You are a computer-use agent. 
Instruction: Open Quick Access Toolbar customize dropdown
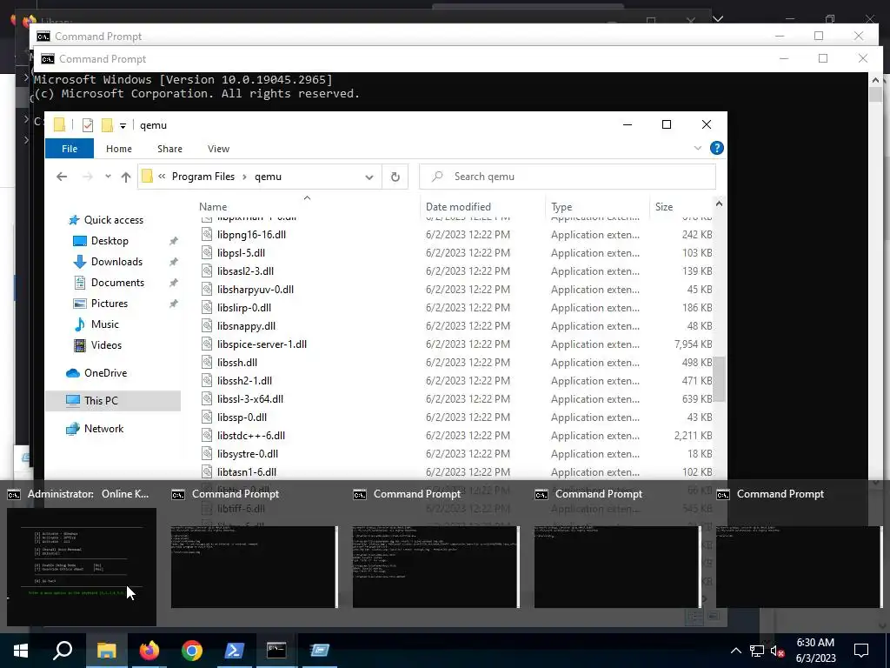click(123, 125)
